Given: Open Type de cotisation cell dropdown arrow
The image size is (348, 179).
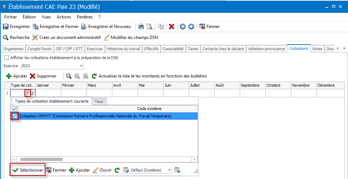Looking at the screenshot, I should [28, 93].
